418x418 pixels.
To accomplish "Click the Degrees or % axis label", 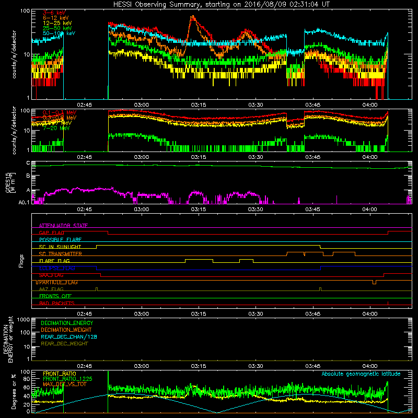I will pos(14,391).
